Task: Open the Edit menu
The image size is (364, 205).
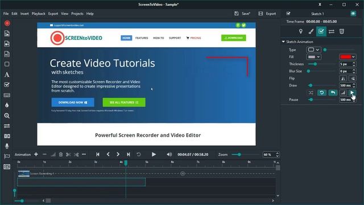Action: (14, 14)
